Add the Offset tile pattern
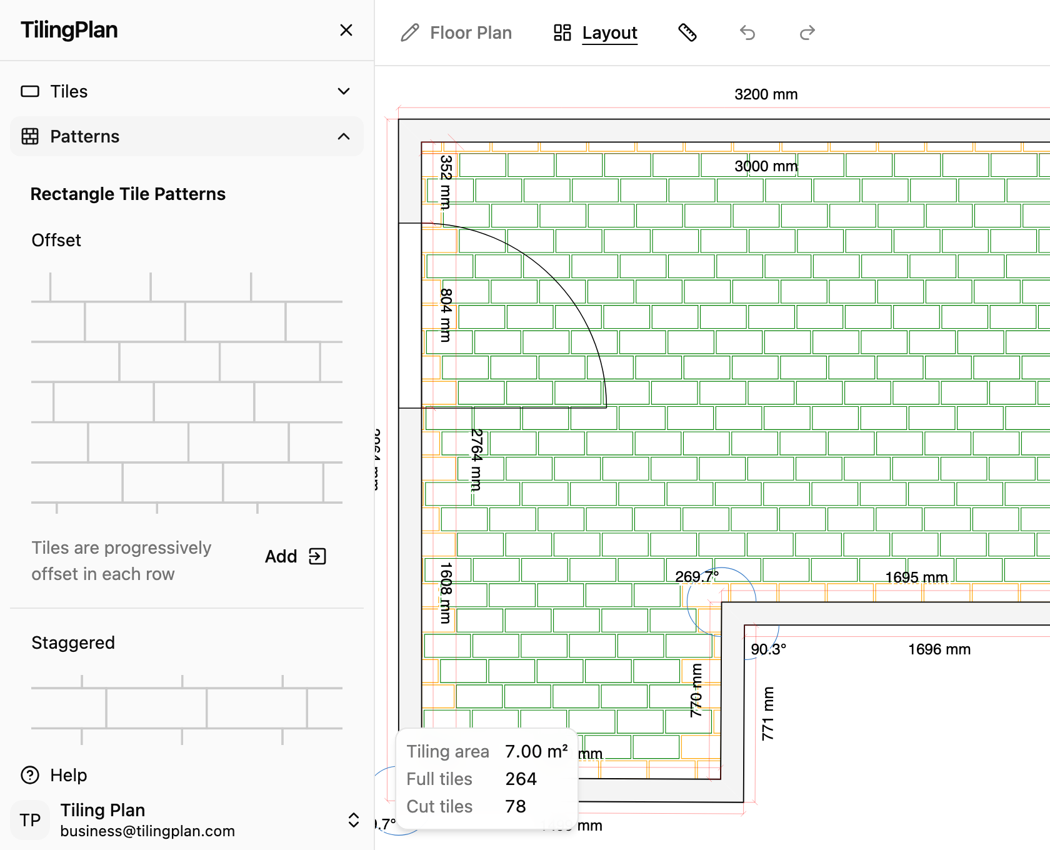 point(295,556)
